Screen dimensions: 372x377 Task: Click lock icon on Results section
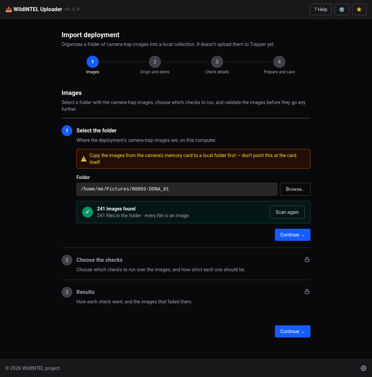[x=307, y=292]
